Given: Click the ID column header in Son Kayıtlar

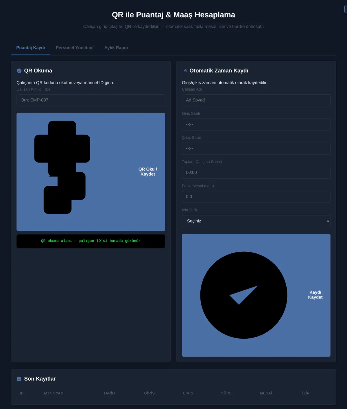Looking at the screenshot, I should [x=22, y=393].
